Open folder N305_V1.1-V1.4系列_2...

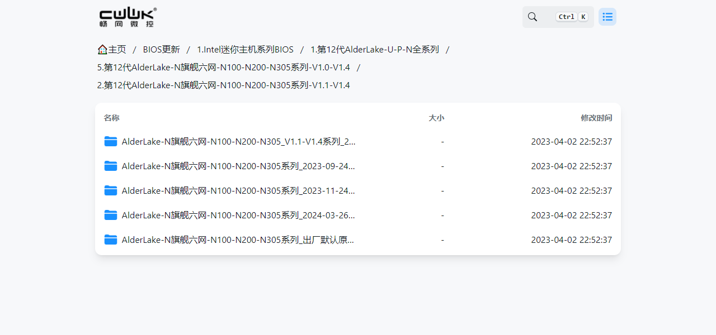[239, 141]
